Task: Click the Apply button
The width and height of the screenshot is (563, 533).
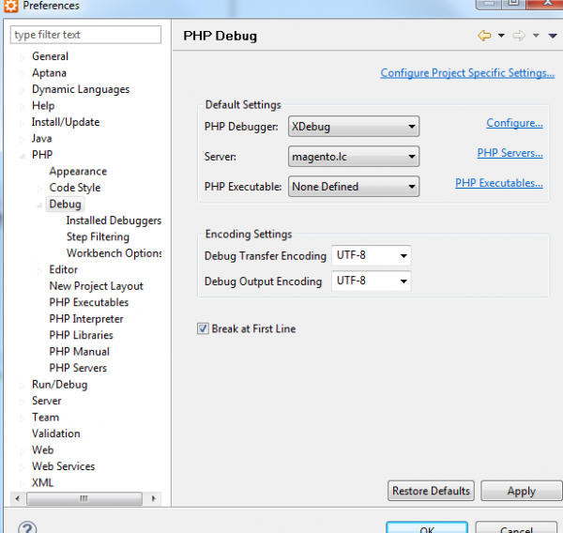Action: 522,491
